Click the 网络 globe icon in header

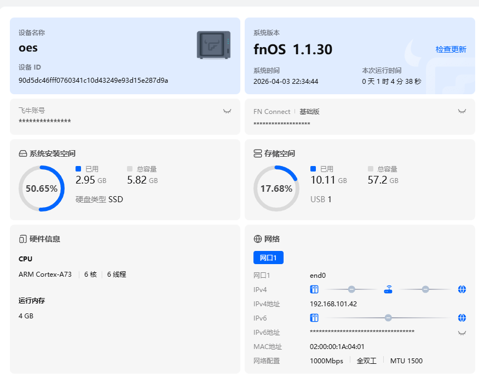257,239
